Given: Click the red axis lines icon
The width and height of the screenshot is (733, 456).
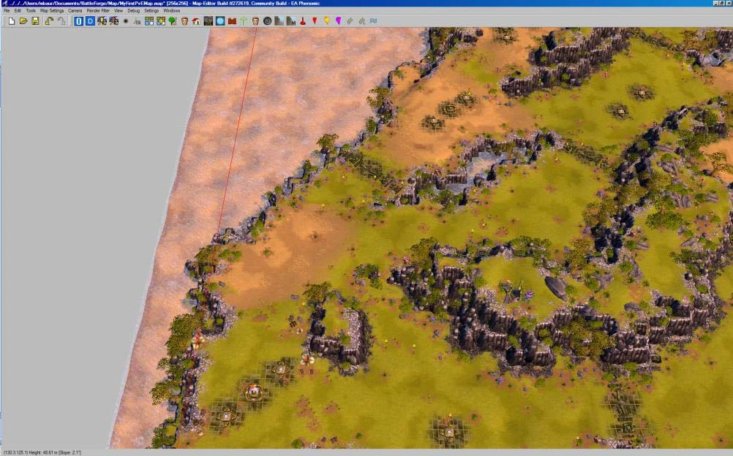Looking at the screenshot, I should 137,21.
